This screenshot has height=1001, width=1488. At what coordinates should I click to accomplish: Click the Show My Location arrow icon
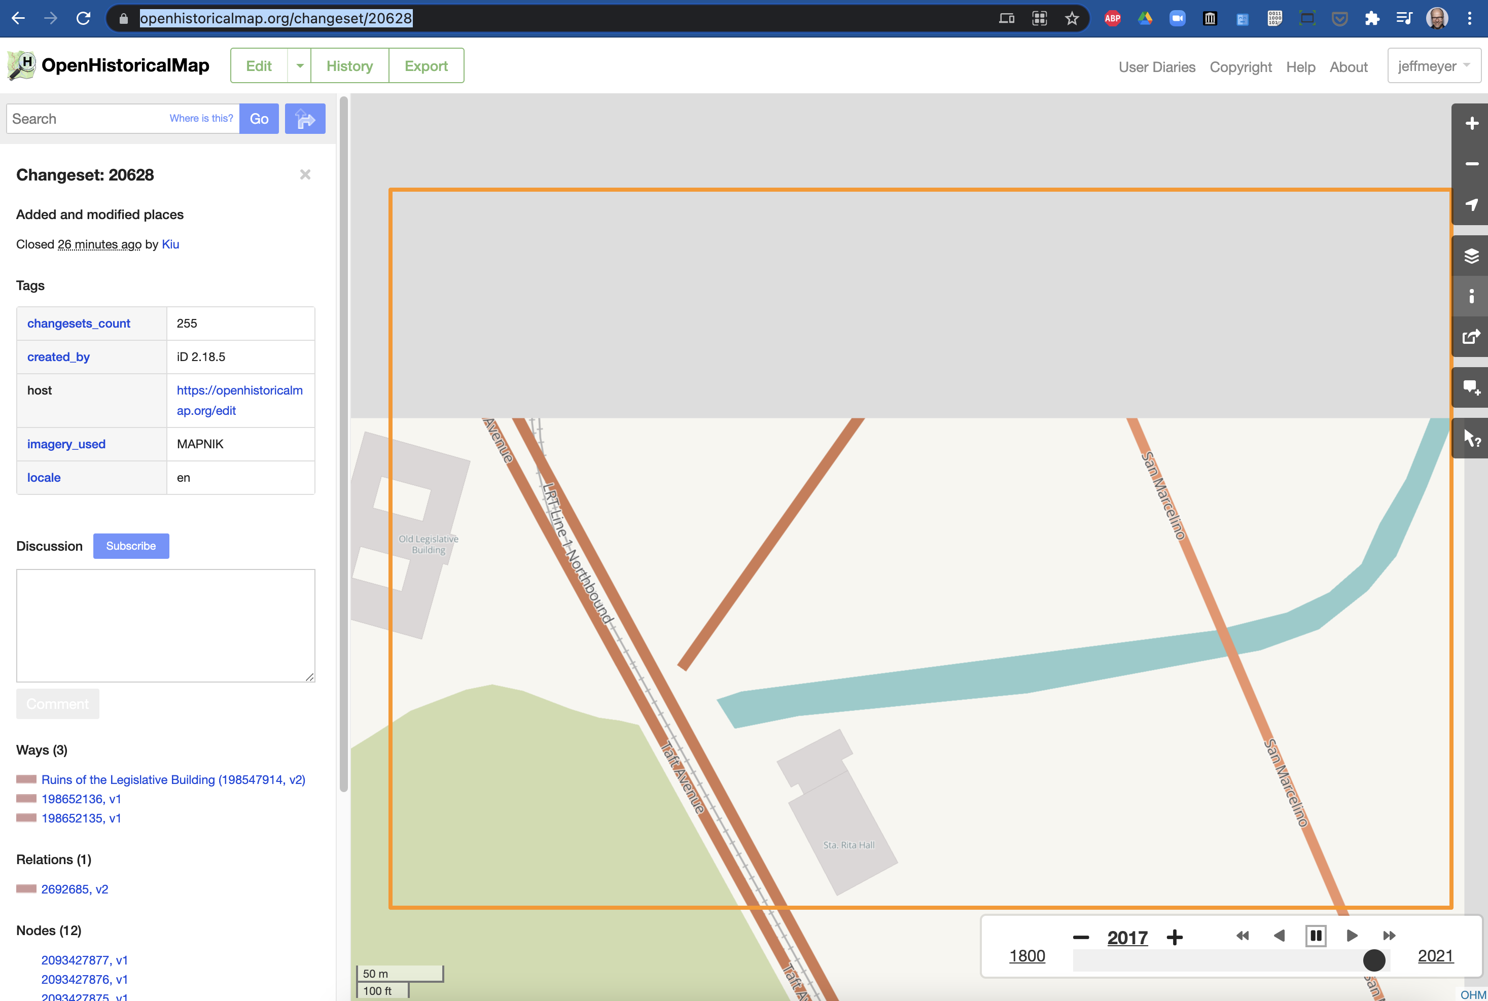click(x=1471, y=205)
